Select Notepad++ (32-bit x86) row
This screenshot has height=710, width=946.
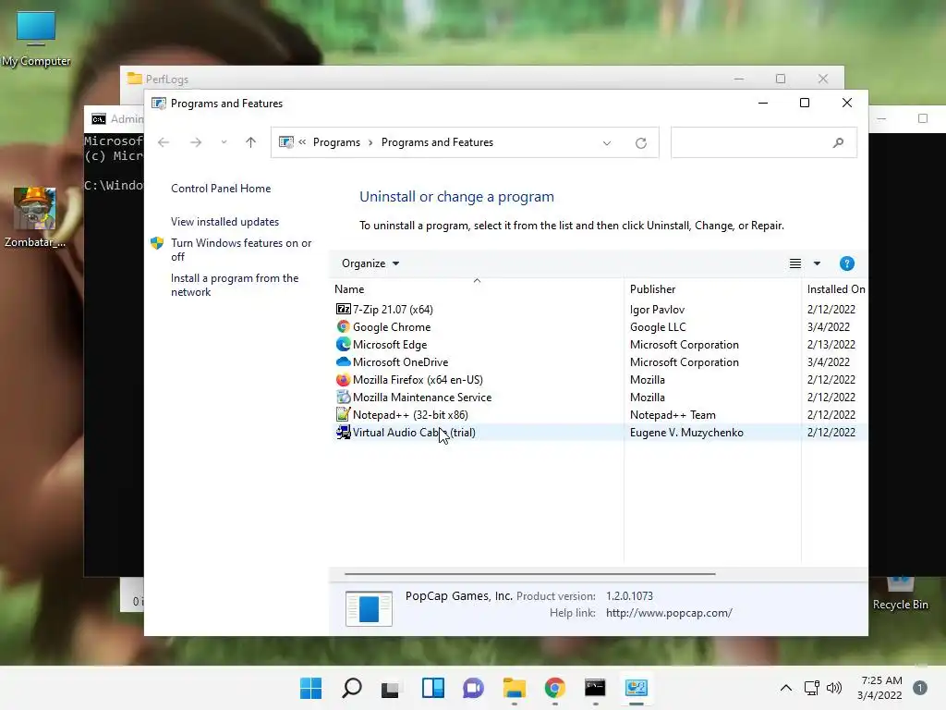coord(599,414)
